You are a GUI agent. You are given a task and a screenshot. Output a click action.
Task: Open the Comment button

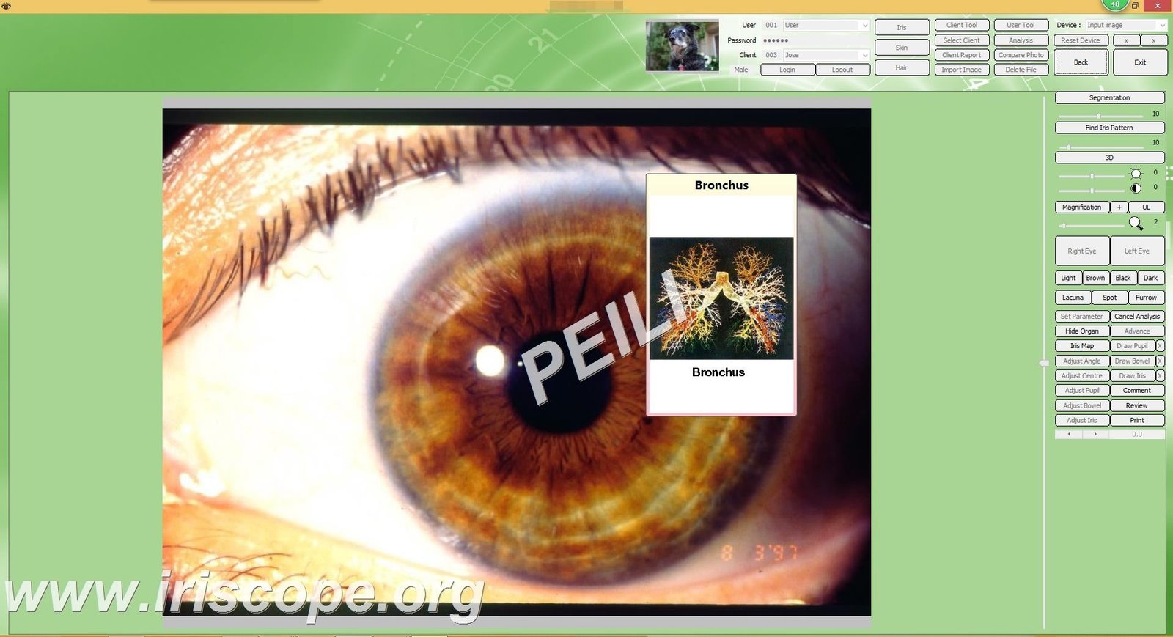pos(1137,391)
